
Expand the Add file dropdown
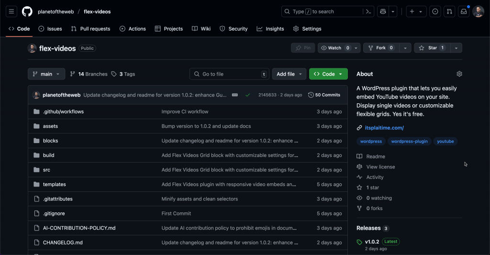pyautogui.click(x=289, y=74)
